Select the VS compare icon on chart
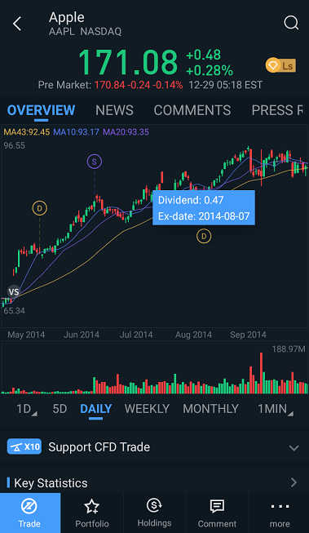Screen dimensions: 309x533 point(14,291)
